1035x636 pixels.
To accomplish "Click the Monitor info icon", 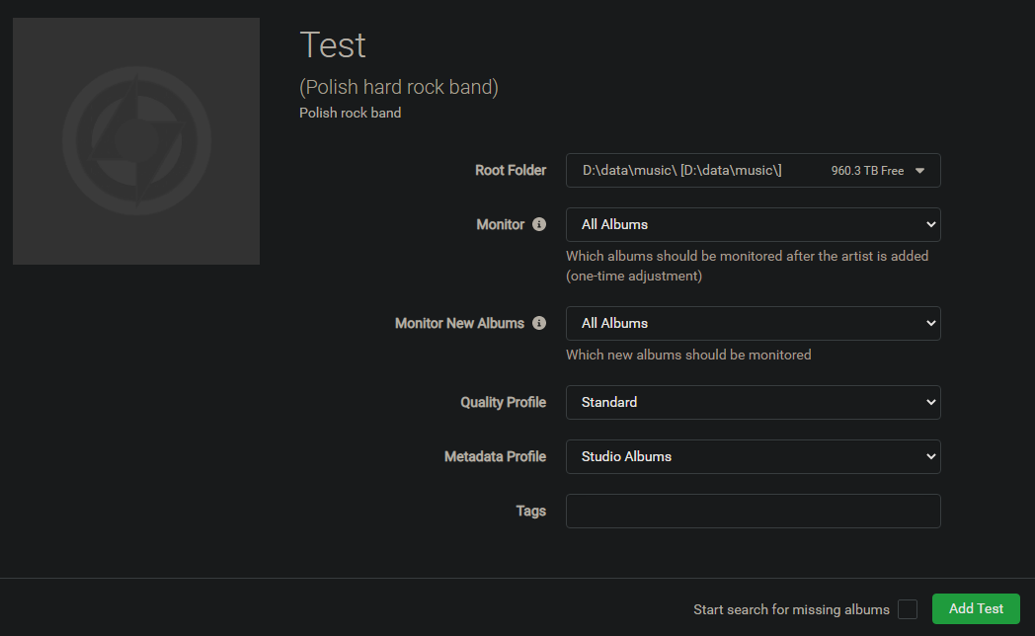I will tap(539, 224).
